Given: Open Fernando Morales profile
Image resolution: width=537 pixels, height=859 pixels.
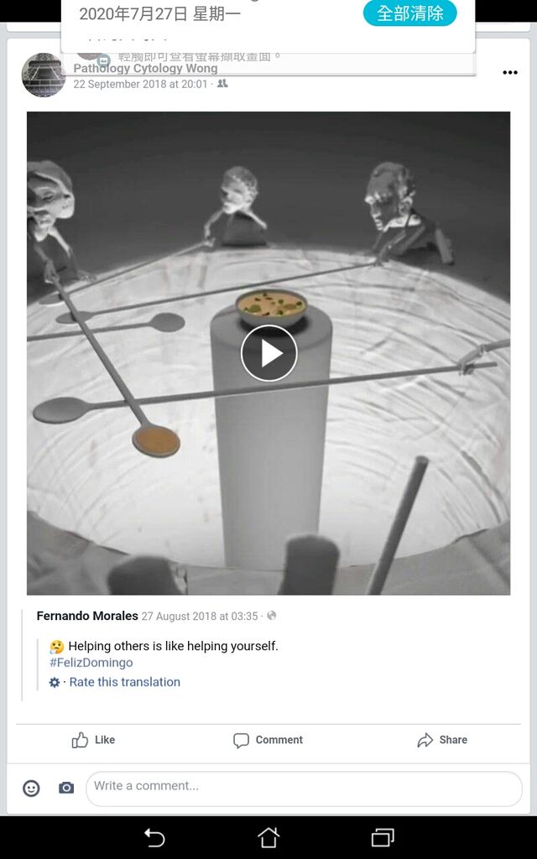Looking at the screenshot, I should click(x=87, y=616).
